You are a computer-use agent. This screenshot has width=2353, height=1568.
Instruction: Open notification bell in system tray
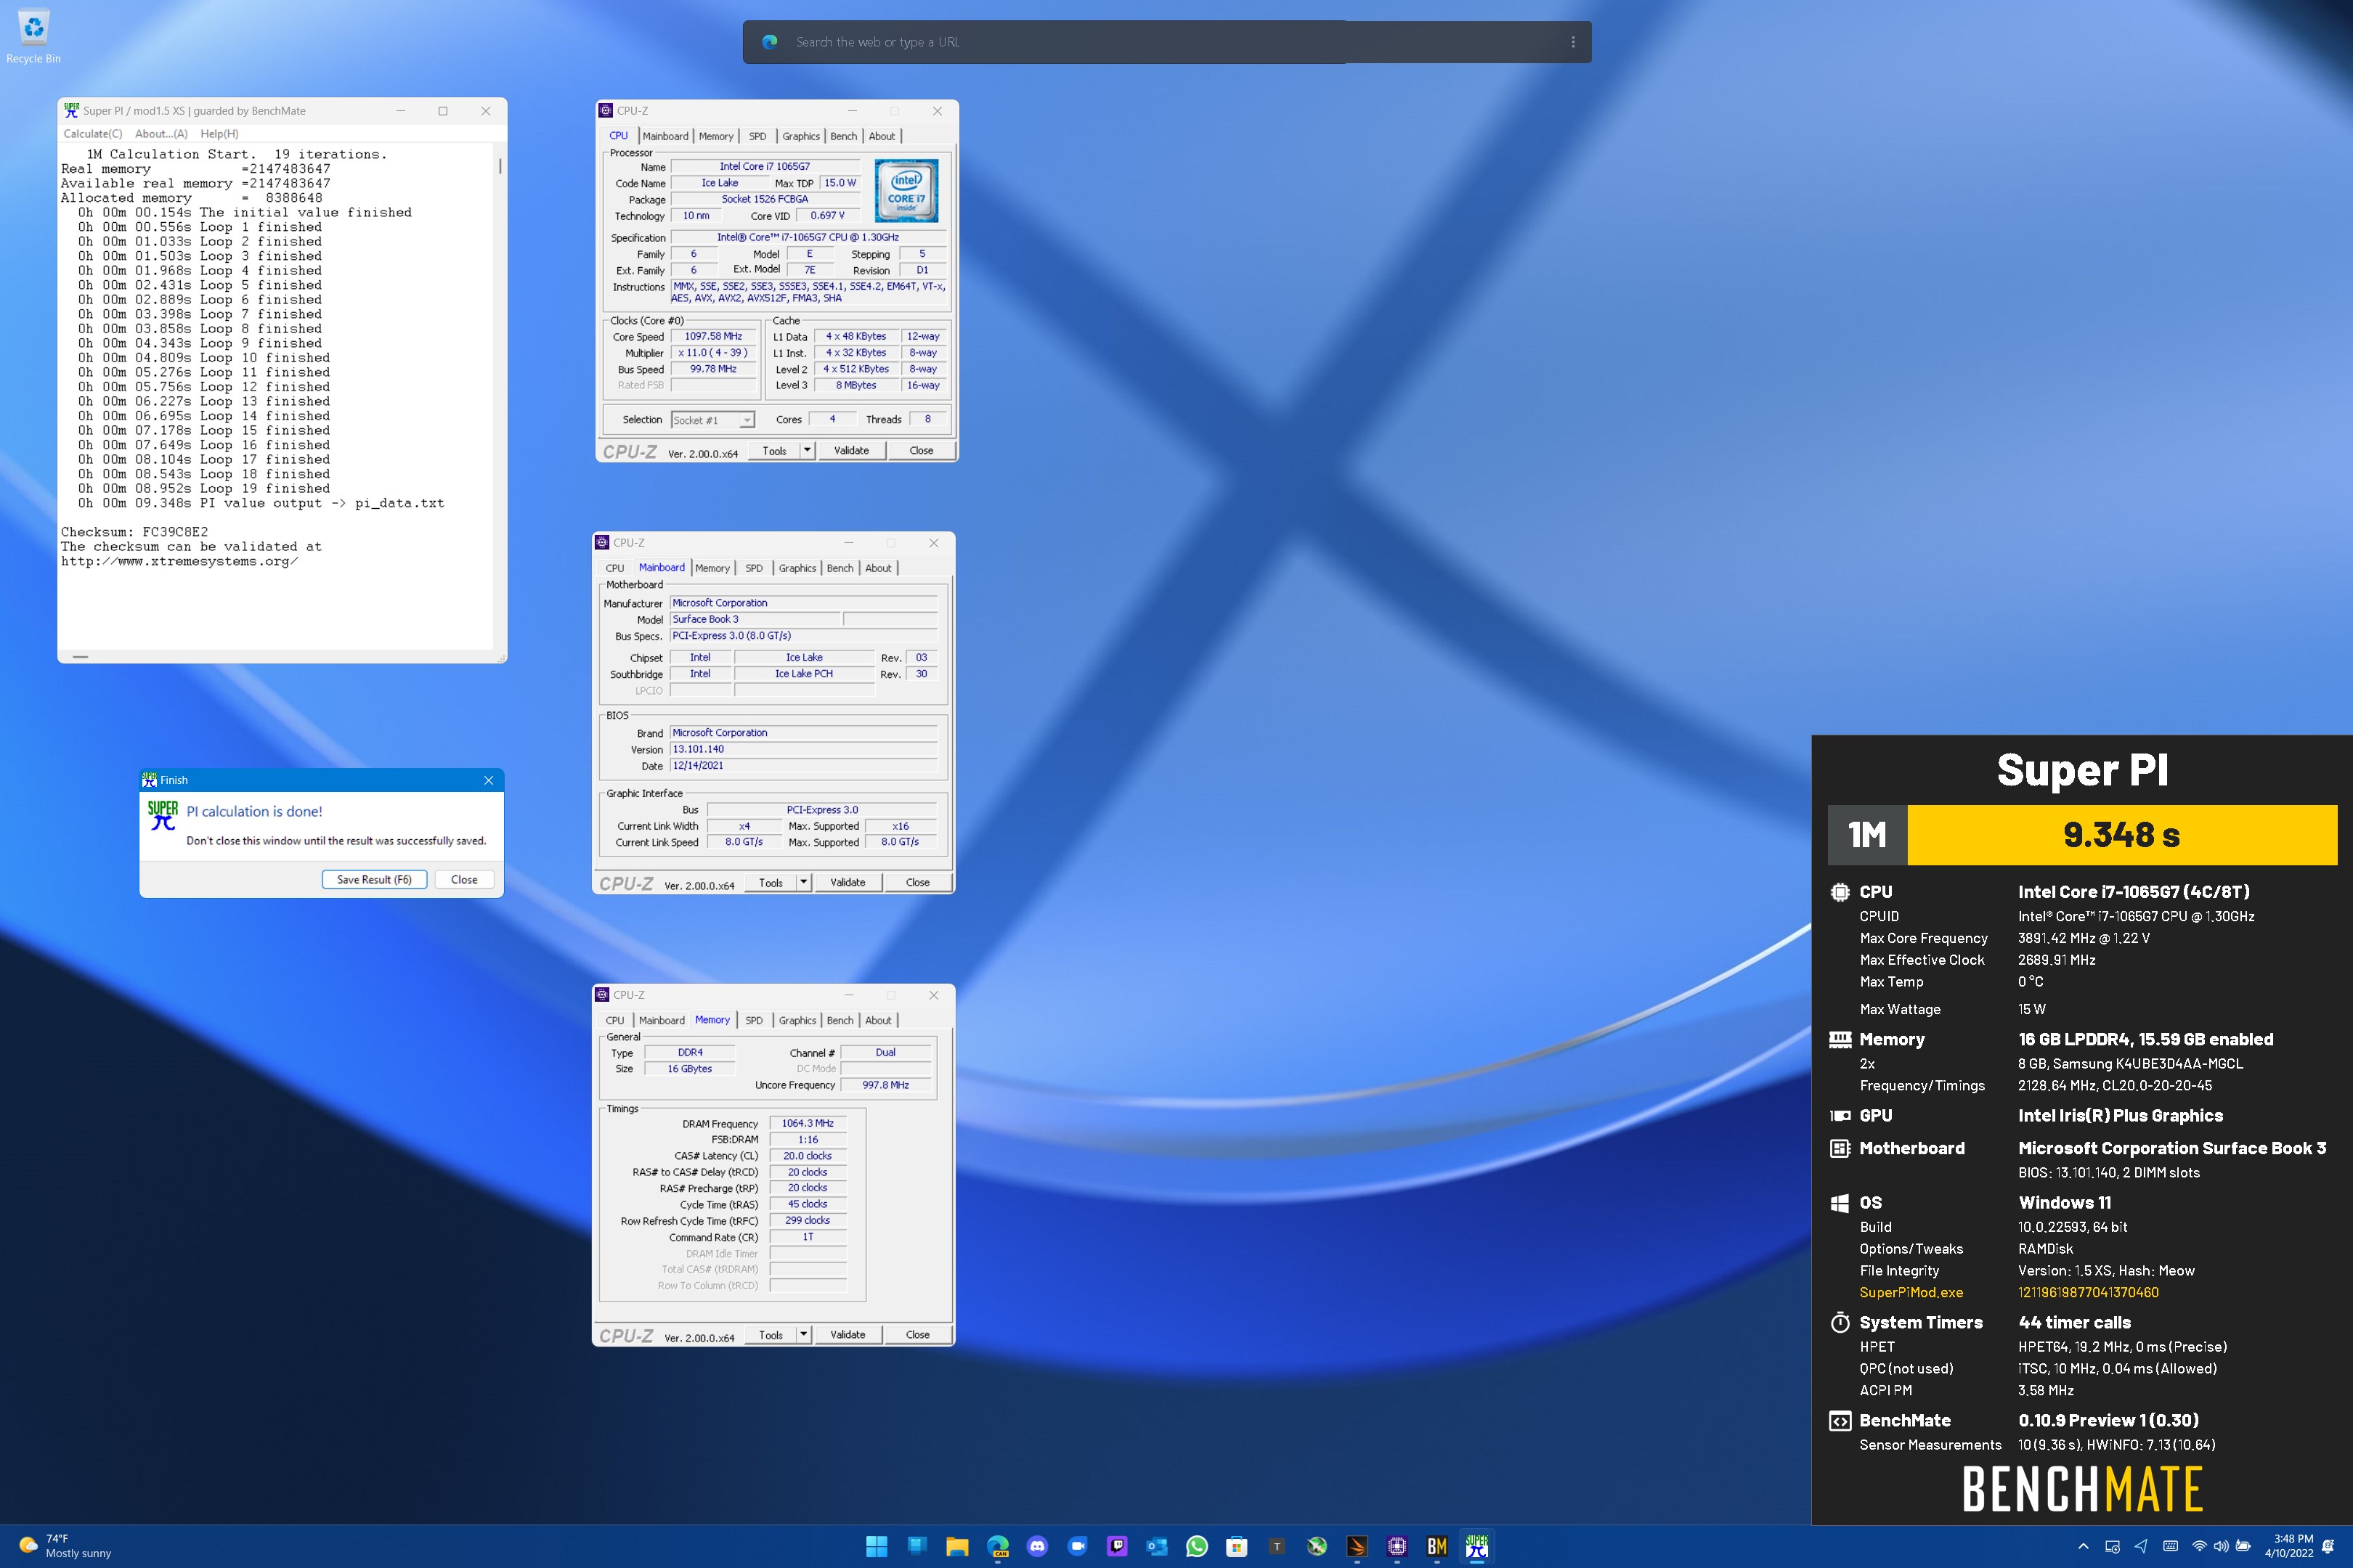pyautogui.click(x=2329, y=1546)
